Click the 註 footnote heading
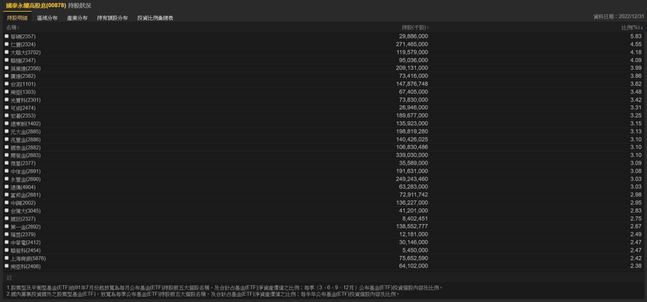Screen dimensions: 647x302 (9, 278)
